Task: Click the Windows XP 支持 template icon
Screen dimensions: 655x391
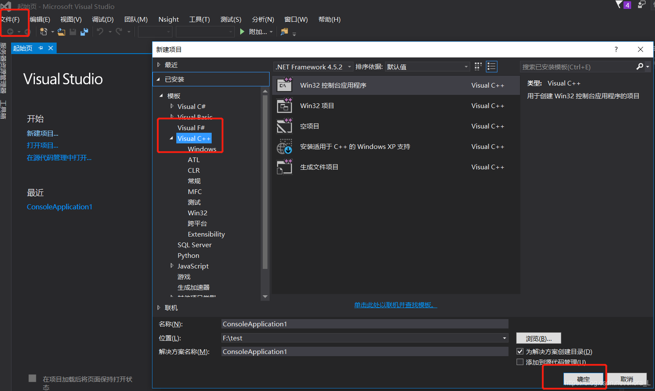Action: [284, 146]
